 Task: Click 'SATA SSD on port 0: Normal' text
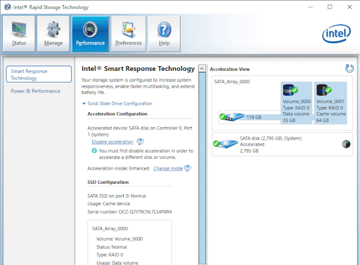click(x=117, y=196)
